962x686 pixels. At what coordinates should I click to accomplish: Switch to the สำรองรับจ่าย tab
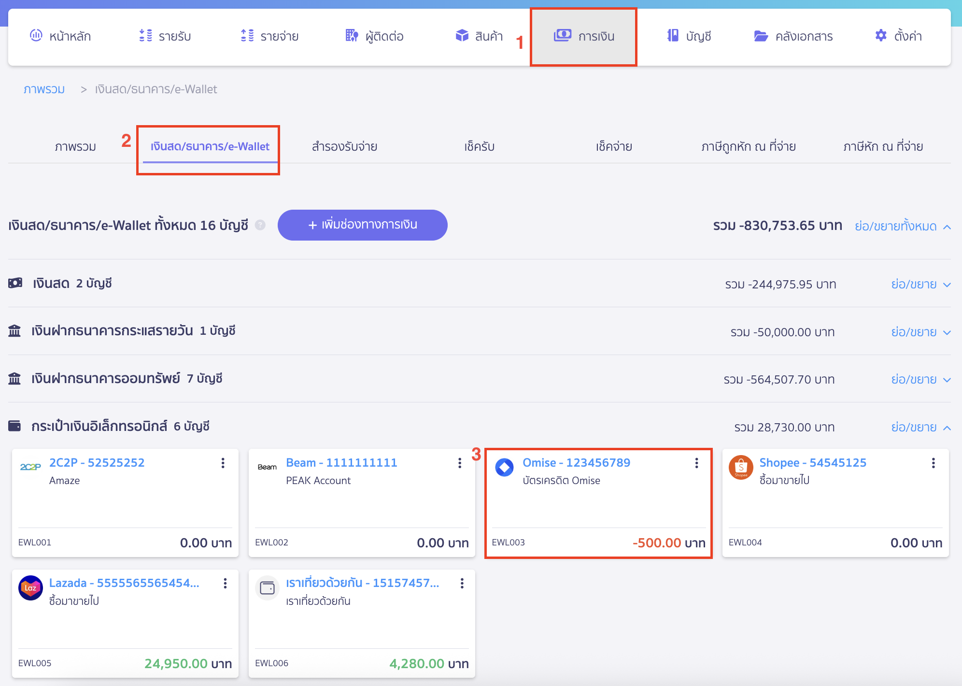click(x=344, y=146)
